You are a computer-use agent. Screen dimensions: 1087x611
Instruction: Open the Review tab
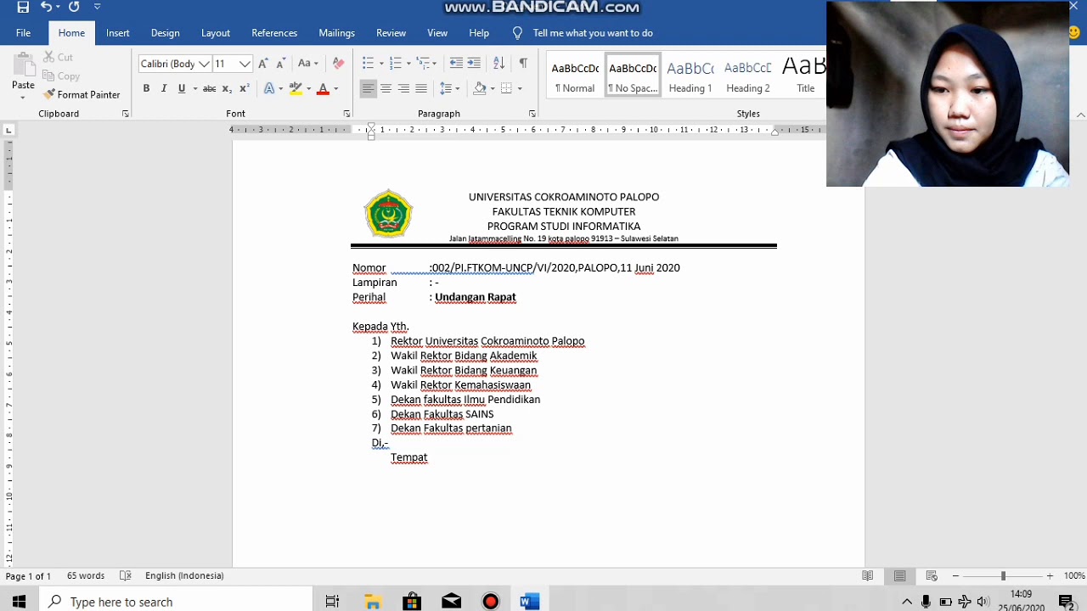pos(391,33)
